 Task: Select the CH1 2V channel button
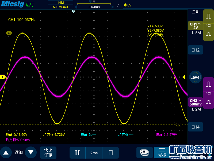pyautogui.click(x=196, y=26)
